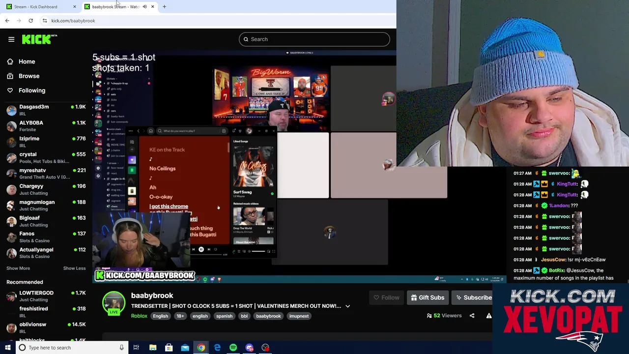Image resolution: width=629 pixels, height=354 pixels.
Task: Toggle Follow for baabybrook
Action: (386, 297)
